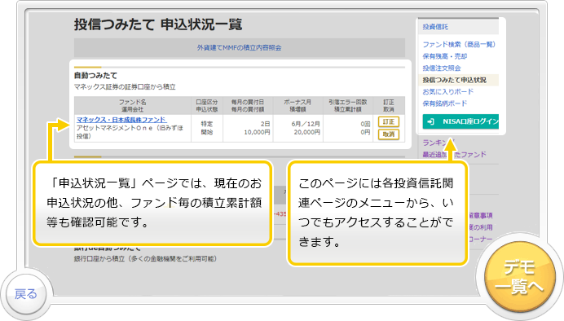The height and width of the screenshot is (321, 564).
Task: Open 最近追加したファンド link
Action: 454,155
